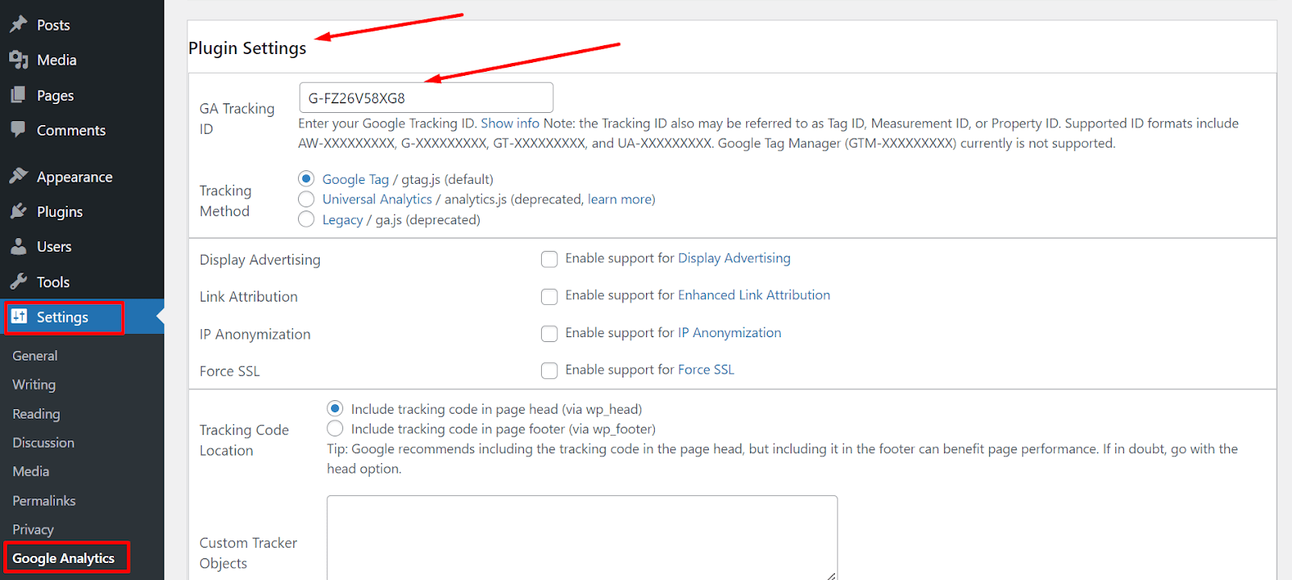Click the GA Tracking ID input field
This screenshot has height=580, width=1292.
426,98
